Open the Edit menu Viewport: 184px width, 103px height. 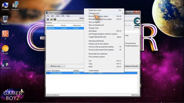[x=52, y=16]
